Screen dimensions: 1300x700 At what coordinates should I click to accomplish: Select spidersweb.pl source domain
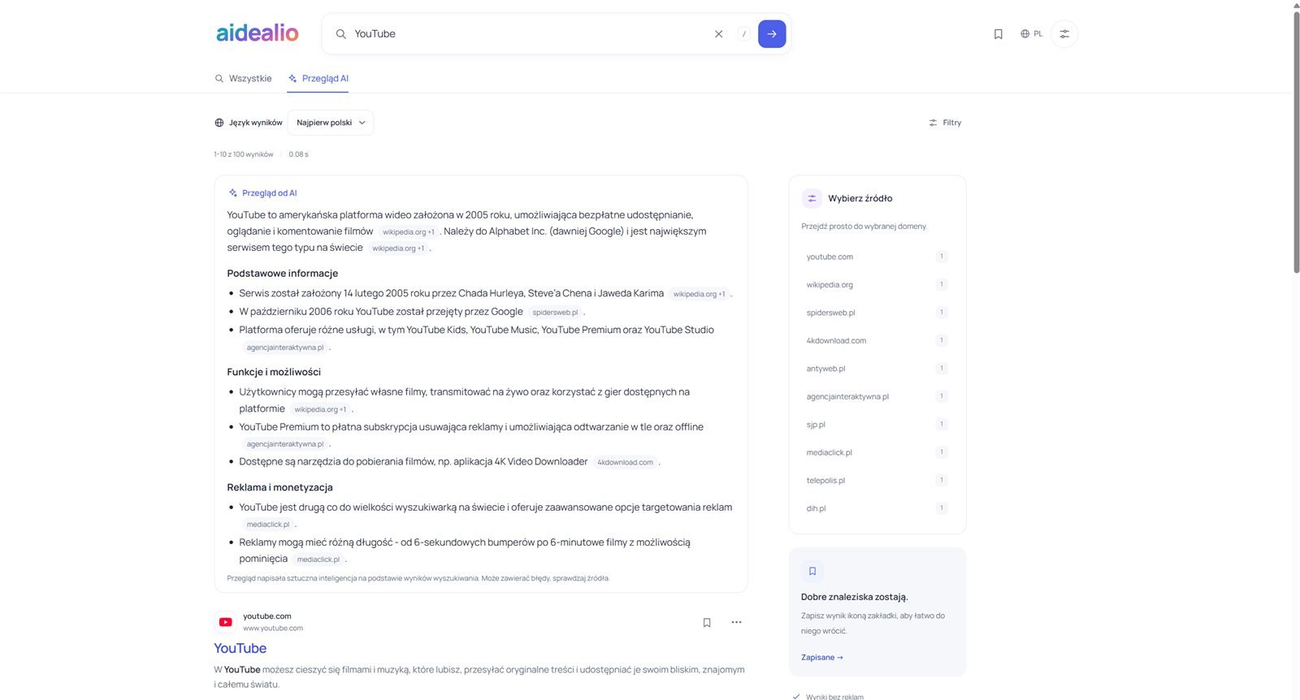coord(877,313)
